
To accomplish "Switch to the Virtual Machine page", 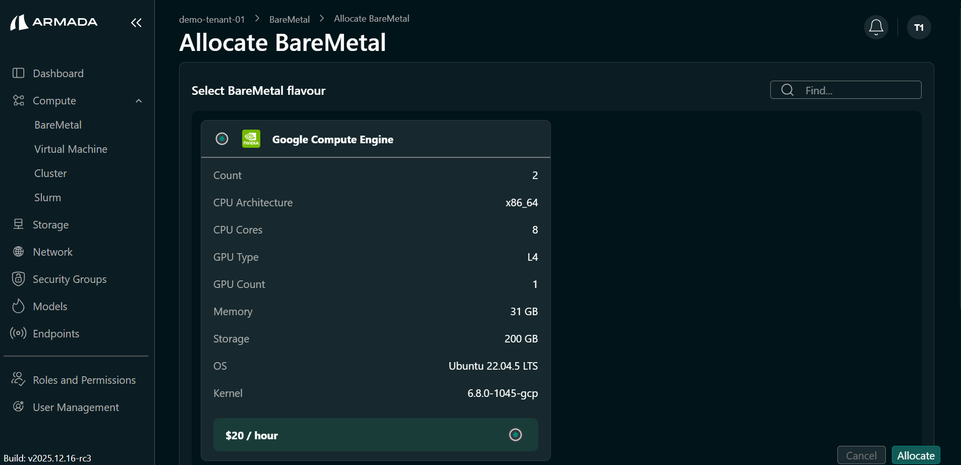I will pyautogui.click(x=71, y=148).
